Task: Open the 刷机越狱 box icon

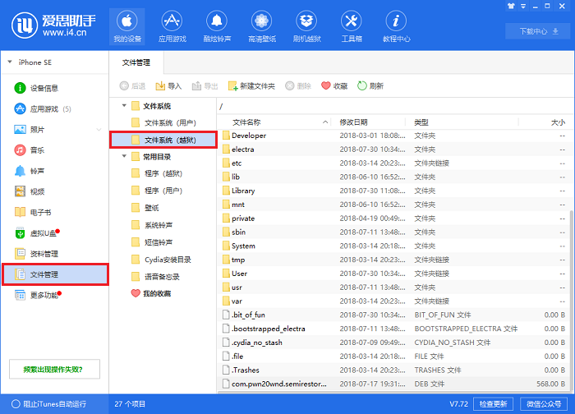Action: tap(306, 27)
